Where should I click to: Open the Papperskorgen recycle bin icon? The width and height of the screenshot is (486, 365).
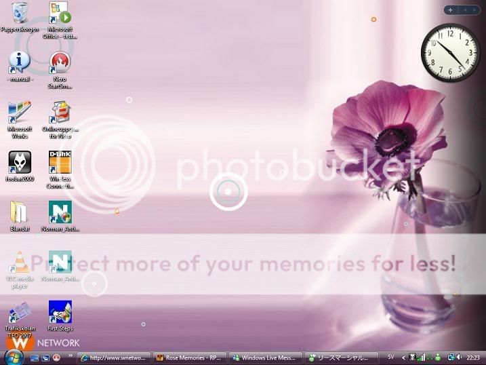click(20, 14)
